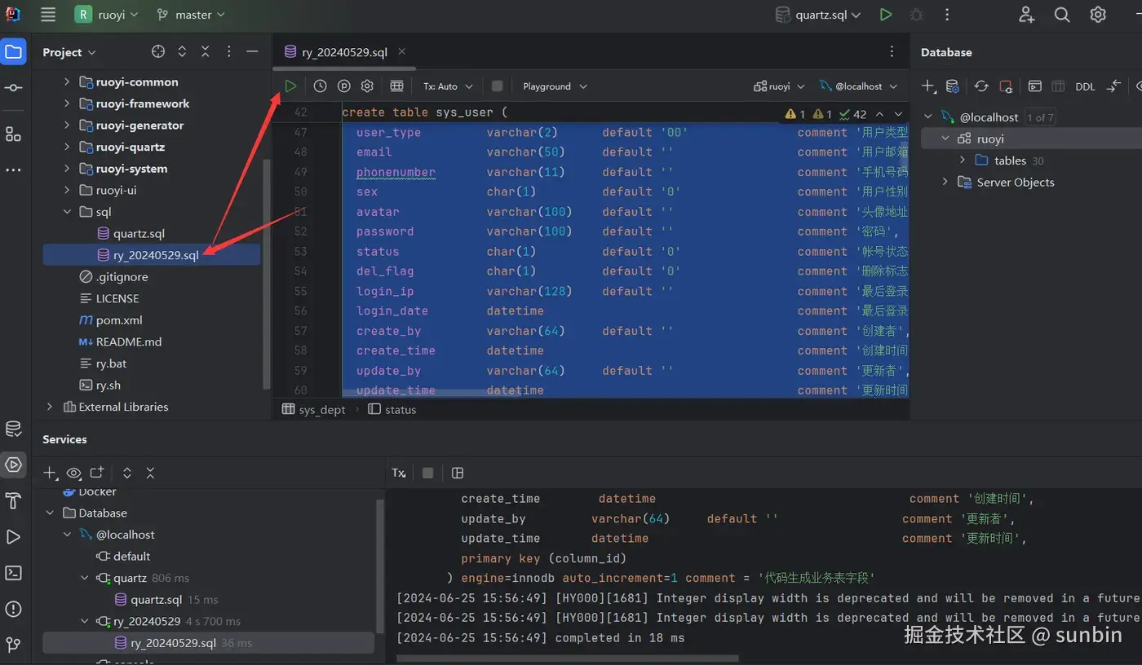Open the master branch dropdown
Viewport: 1142px width, 665px height.
click(x=191, y=15)
